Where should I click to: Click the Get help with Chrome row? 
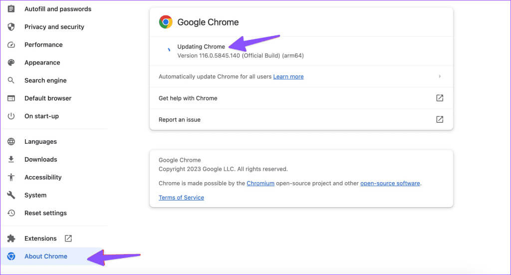[301, 98]
